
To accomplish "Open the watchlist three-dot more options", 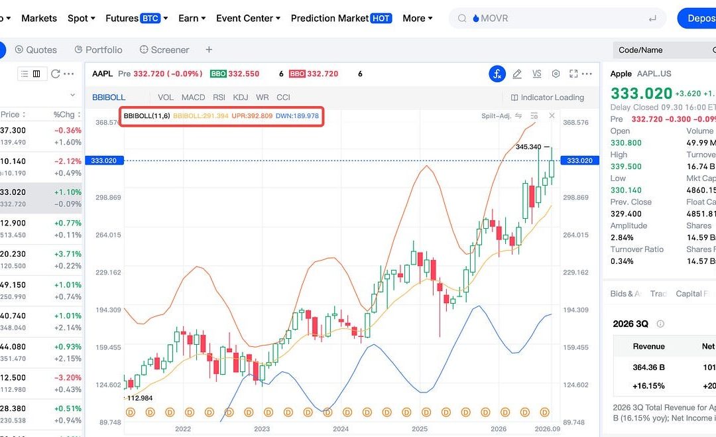I will click(x=69, y=74).
